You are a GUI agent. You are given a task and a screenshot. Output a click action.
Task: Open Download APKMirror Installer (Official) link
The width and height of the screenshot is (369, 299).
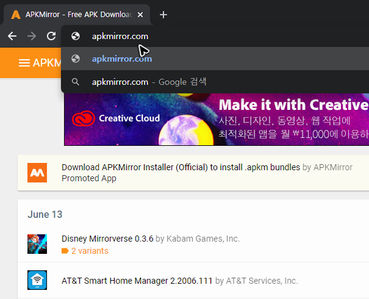pyautogui.click(x=181, y=167)
